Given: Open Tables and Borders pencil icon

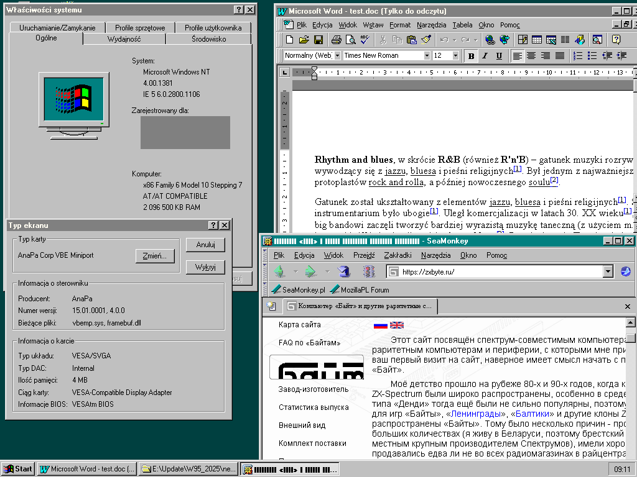Looking at the screenshot, I should pyautogui.click(x=523, y=39).
